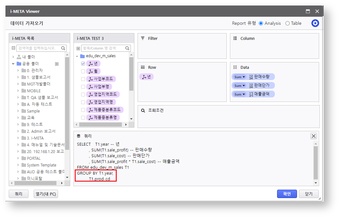Image resolution: width=339 pixels, height=217 pixels.
Task: Click the collapse tree icon in i-META 목록
Action: point(13,48)
